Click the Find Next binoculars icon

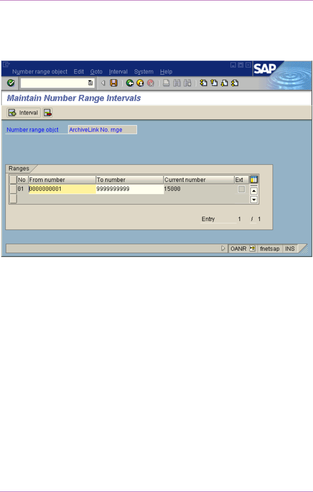pyautogui.click(x=187, y=83)
